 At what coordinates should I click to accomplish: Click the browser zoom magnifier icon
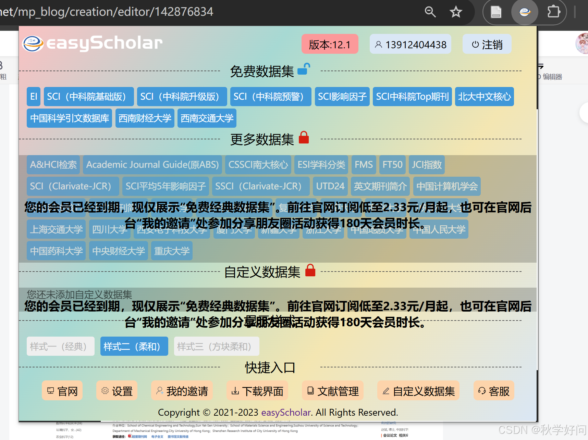point(430,12)
